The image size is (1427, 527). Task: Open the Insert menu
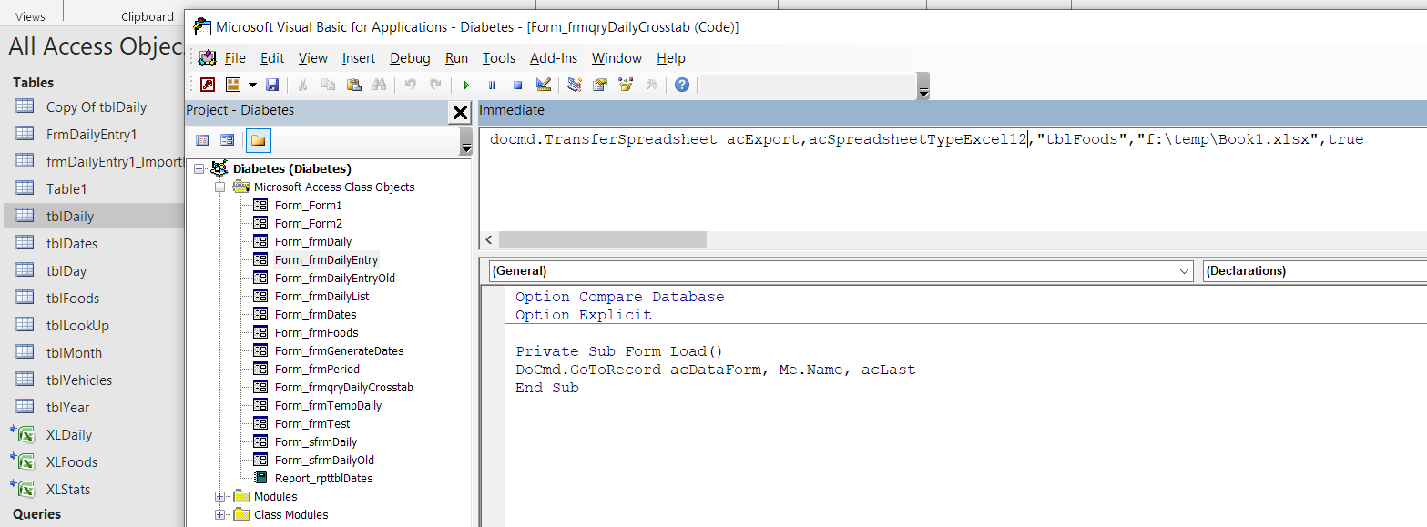(x=359, y=57)
